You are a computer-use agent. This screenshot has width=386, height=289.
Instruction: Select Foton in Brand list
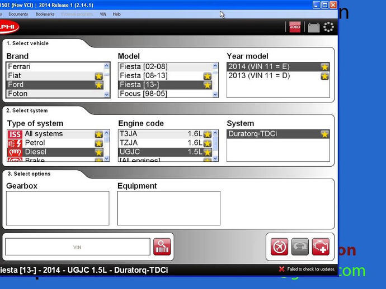[x=55, y=94]
